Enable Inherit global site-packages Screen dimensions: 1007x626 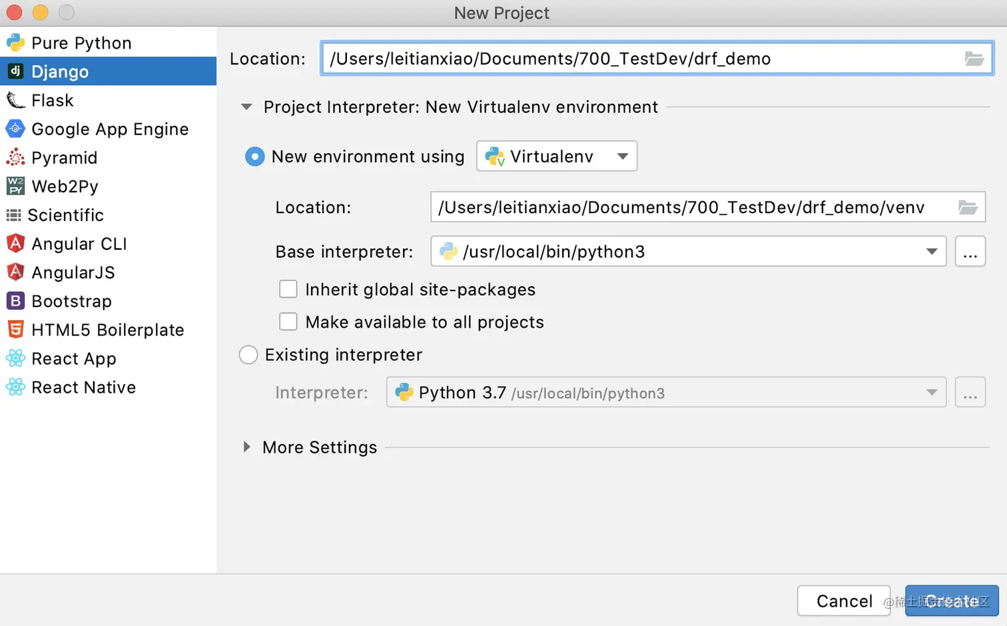(x=288, y=289)
